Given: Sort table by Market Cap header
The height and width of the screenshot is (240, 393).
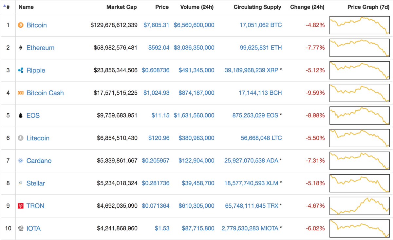Looking at the screenshot, I should coord(122,7).
